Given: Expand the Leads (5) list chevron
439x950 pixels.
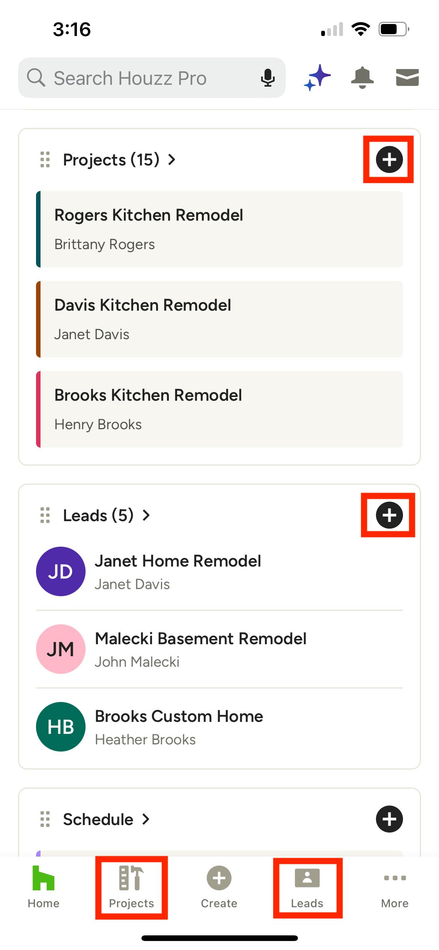Looking at the screenshot, I should (146, 515).
